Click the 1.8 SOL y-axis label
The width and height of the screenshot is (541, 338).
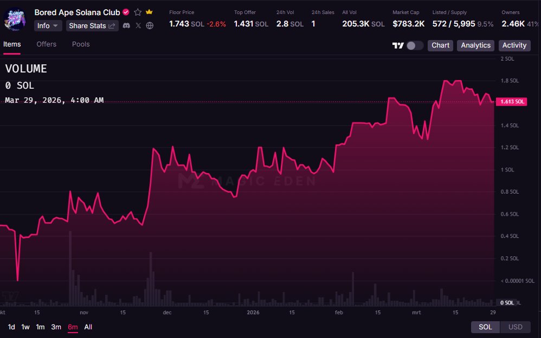click(510, 81)
